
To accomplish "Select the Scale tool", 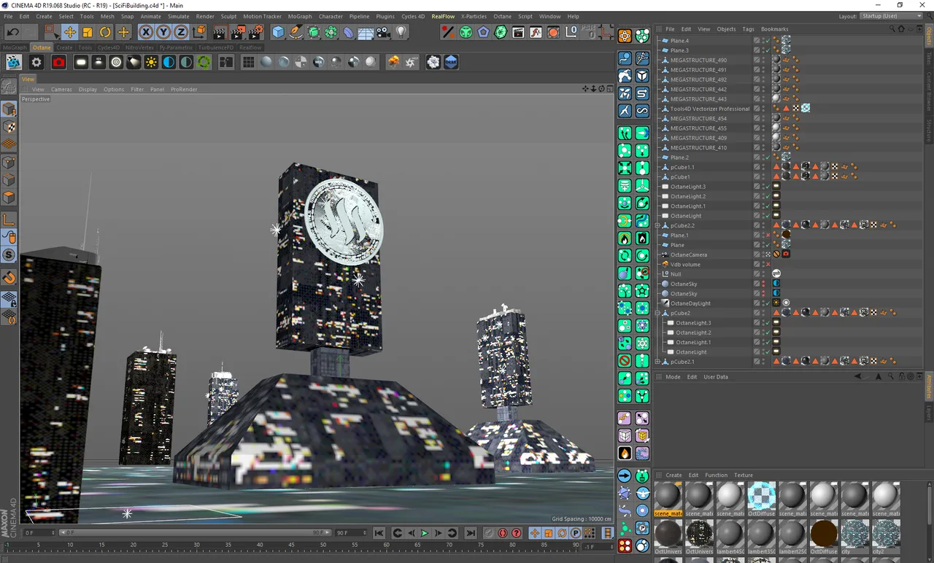I will pos(88,32).
